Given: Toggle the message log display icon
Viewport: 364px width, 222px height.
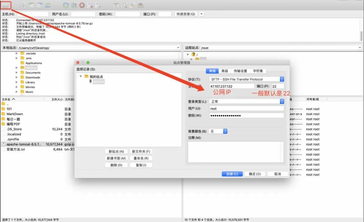Looking at the screenshot, I should tap(24, 5).
